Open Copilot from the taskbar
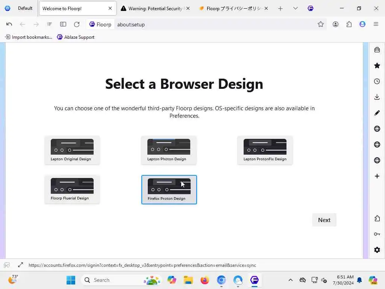The width and height of the screenshot is (385, 289). coord(171,280)
